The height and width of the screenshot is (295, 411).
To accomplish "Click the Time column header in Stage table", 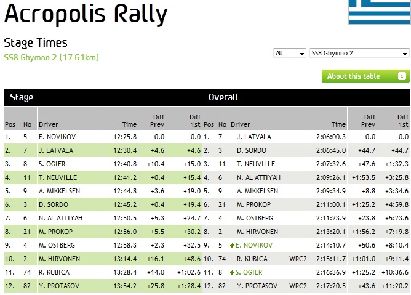I will click(129, 124).
